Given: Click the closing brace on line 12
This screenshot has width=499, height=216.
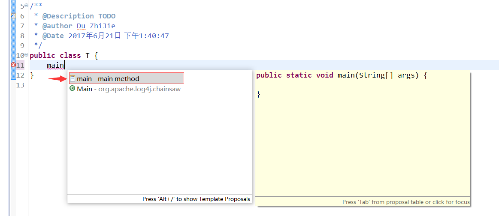Looking at the screenshot, I should point(31,75).
